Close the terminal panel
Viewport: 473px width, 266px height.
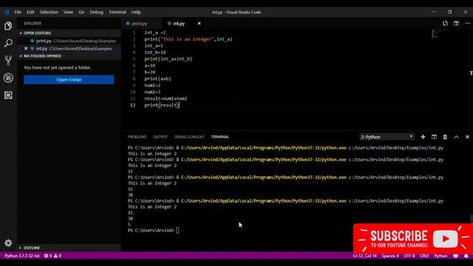[x=467, y=137]
